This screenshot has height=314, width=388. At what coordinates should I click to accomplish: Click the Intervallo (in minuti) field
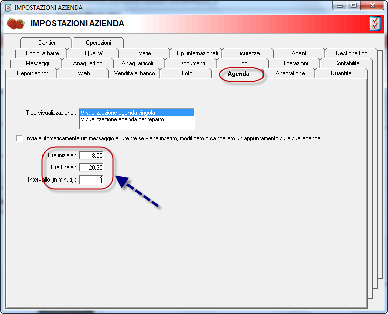pyautogui.click(x=91, y=180)
